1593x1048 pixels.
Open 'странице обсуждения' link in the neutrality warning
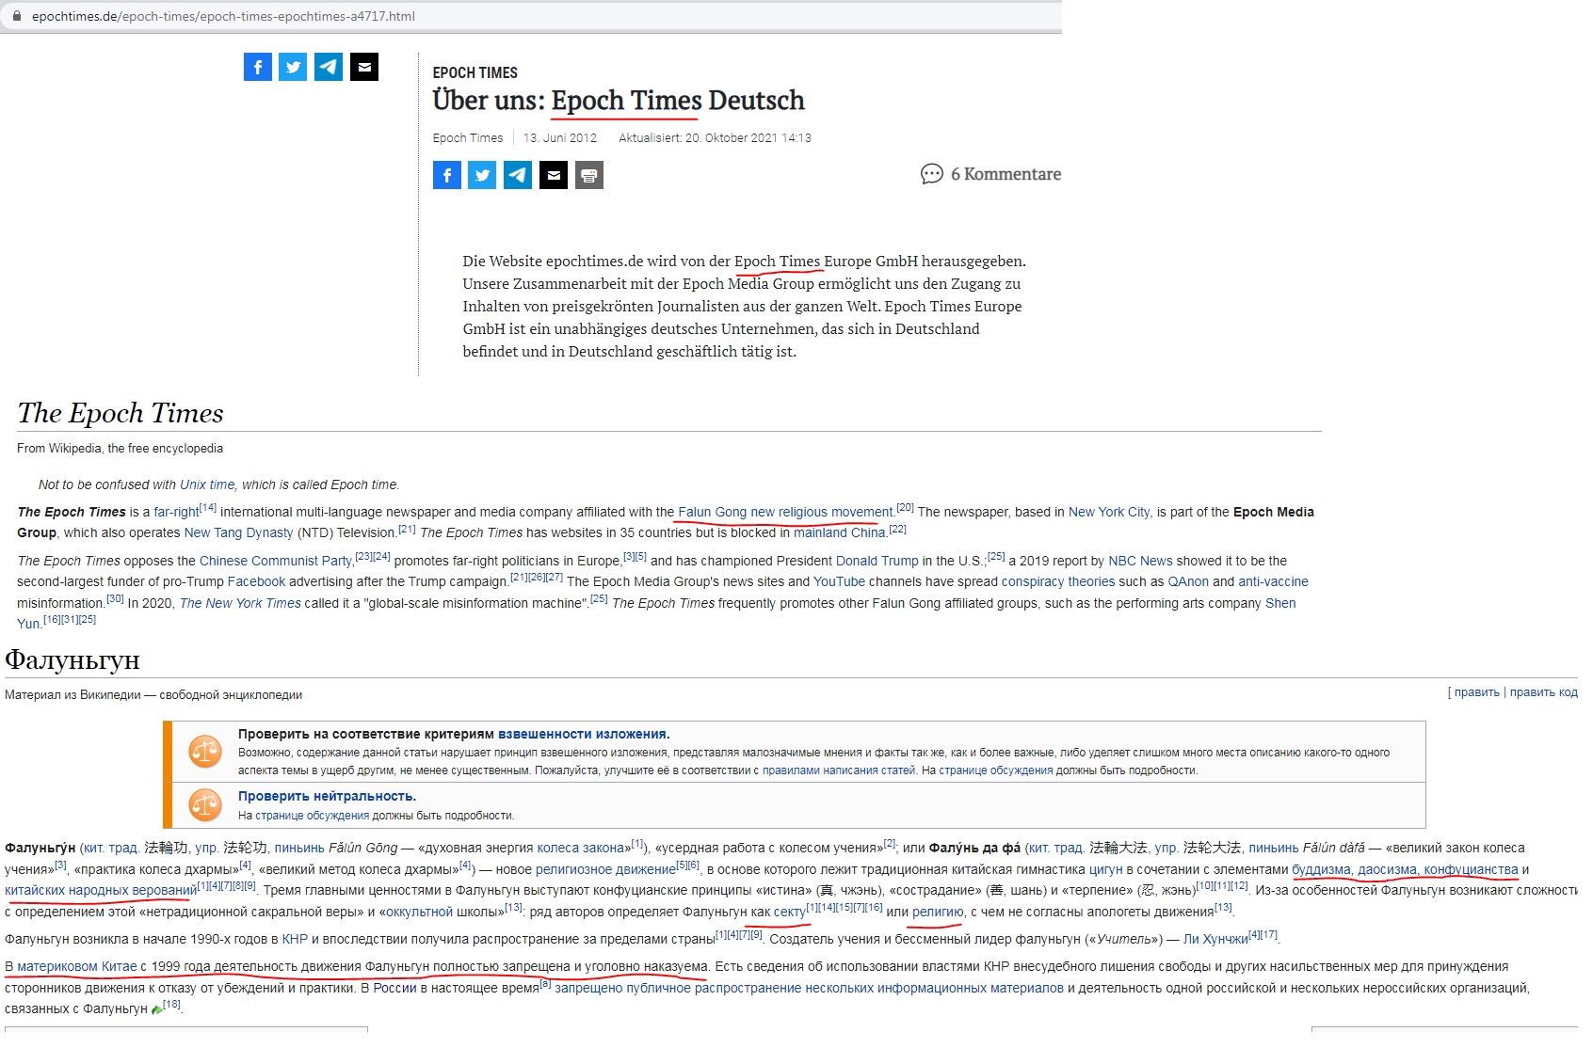pos(313,816)
